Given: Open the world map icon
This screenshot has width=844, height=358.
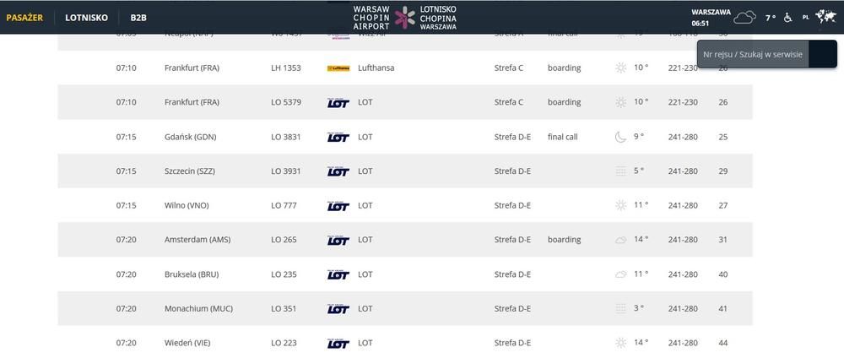Looking at the screenshot, I should pos(825,16).
